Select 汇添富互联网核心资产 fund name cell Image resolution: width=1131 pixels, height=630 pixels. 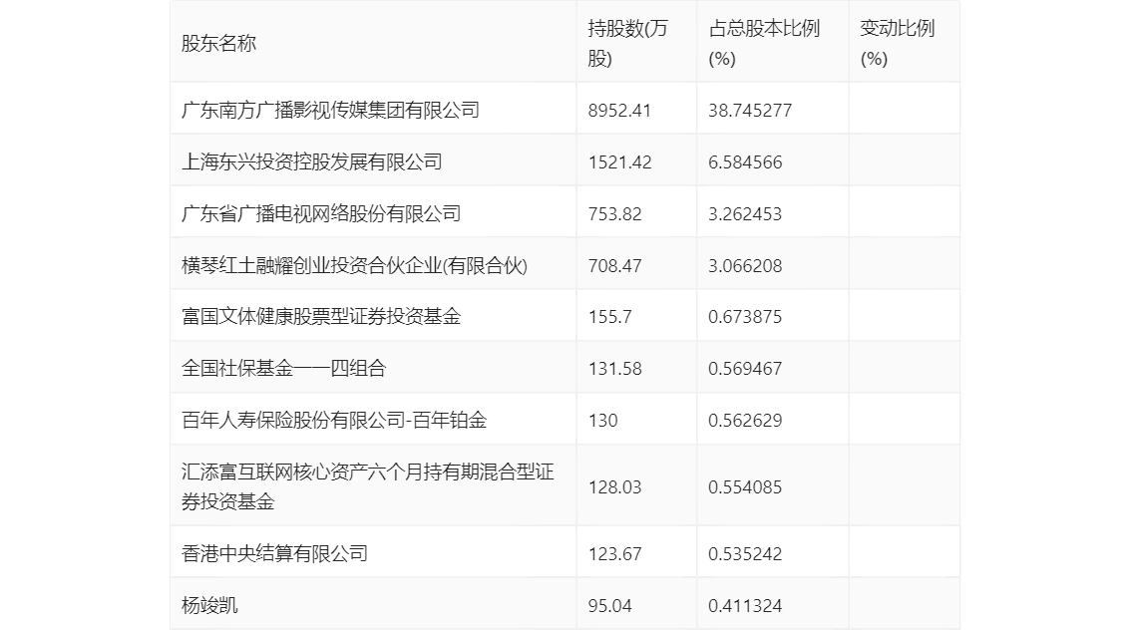tap(367, 486)
